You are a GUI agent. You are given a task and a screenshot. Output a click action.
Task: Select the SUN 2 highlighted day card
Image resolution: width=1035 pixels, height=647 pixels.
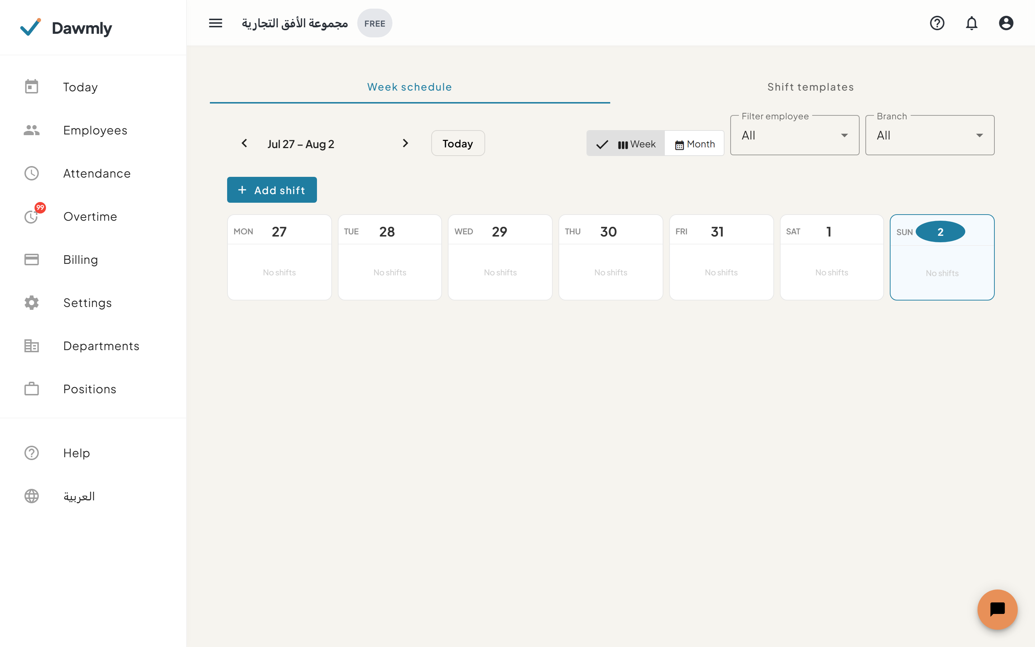pos(942,257)
